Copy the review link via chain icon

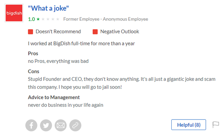click(x=75, y=125)
